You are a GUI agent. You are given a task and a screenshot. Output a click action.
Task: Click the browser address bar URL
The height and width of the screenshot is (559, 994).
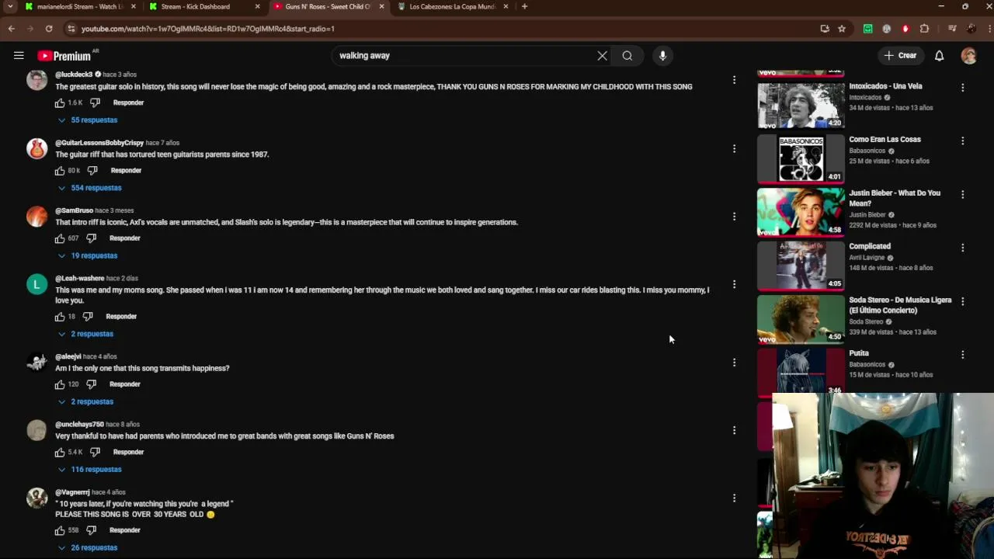(207, 29)
